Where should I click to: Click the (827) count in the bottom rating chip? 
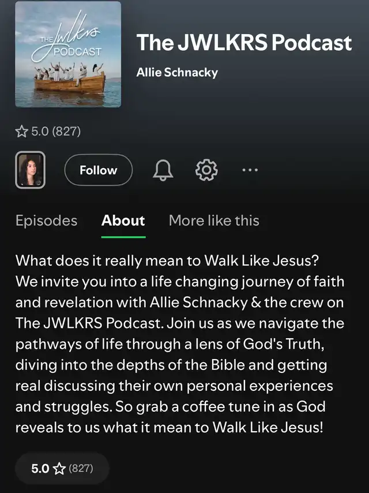pos(81,468)
